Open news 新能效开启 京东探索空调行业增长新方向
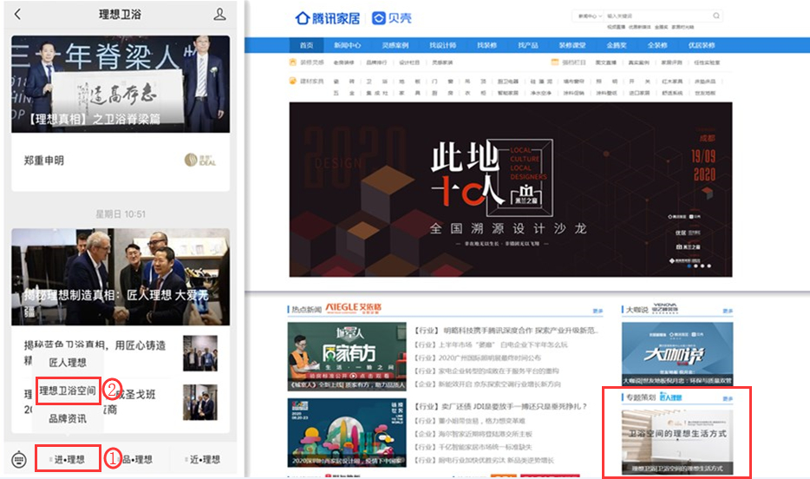The width and height of the screenshot is (810, 479). click(487, 384)
